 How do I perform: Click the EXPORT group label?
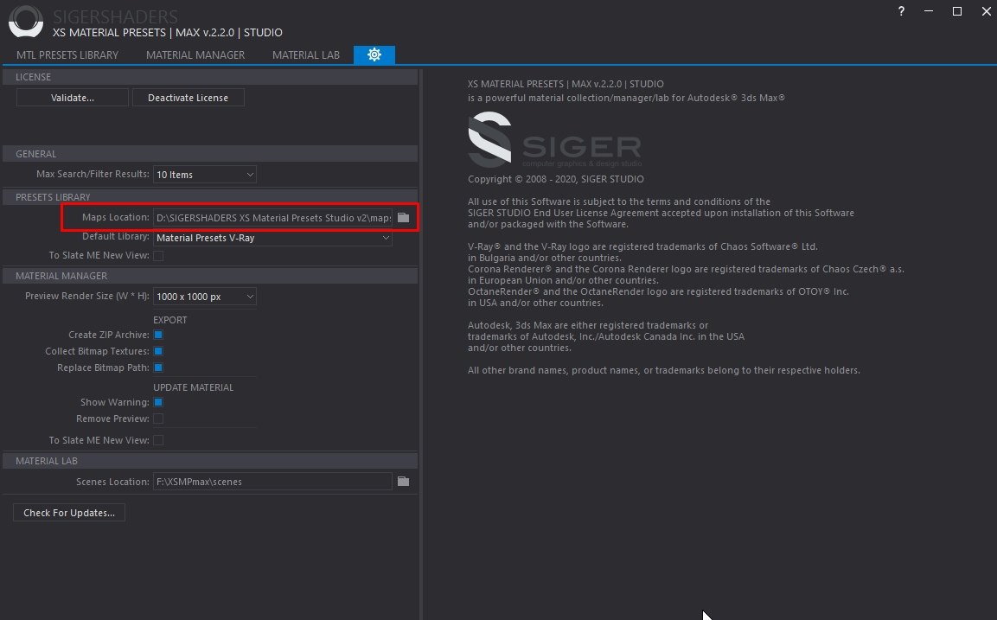pos(169,320)
